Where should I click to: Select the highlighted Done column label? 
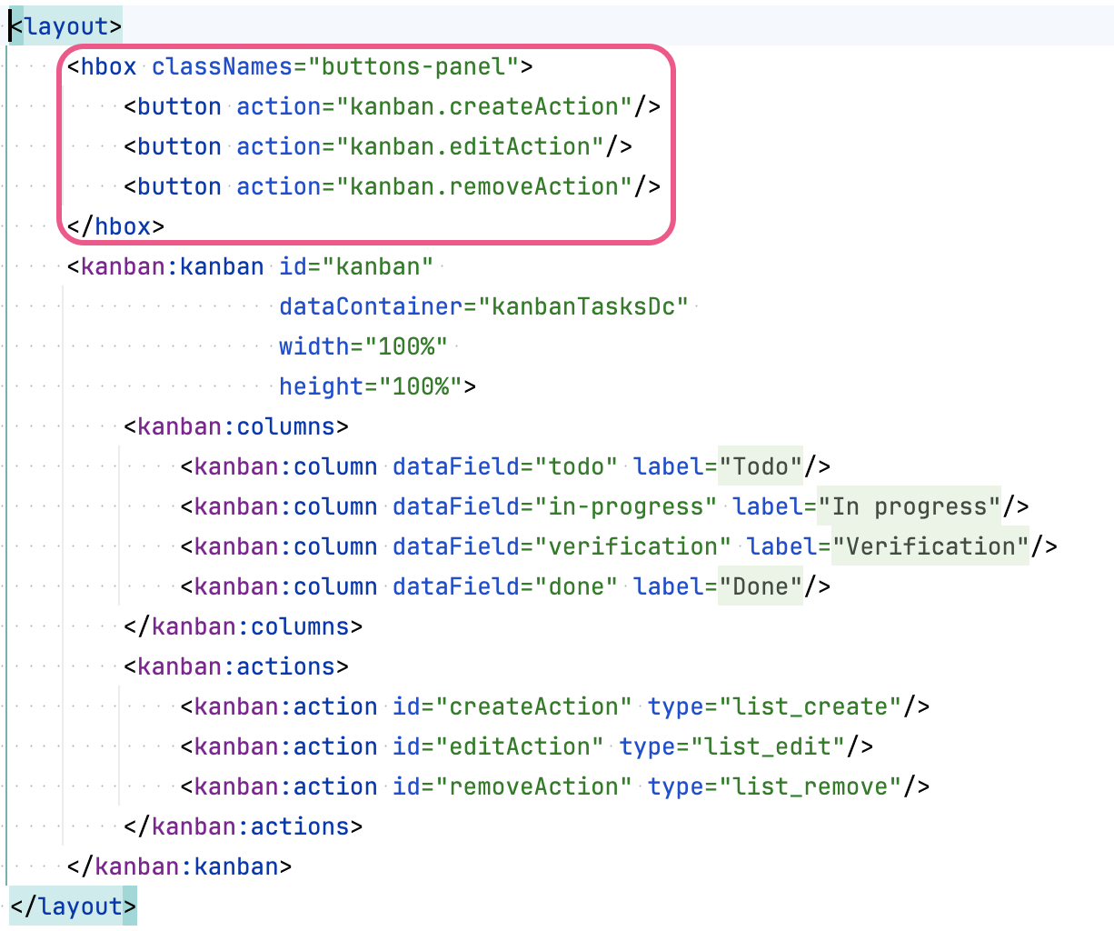(x=761, y=586)
